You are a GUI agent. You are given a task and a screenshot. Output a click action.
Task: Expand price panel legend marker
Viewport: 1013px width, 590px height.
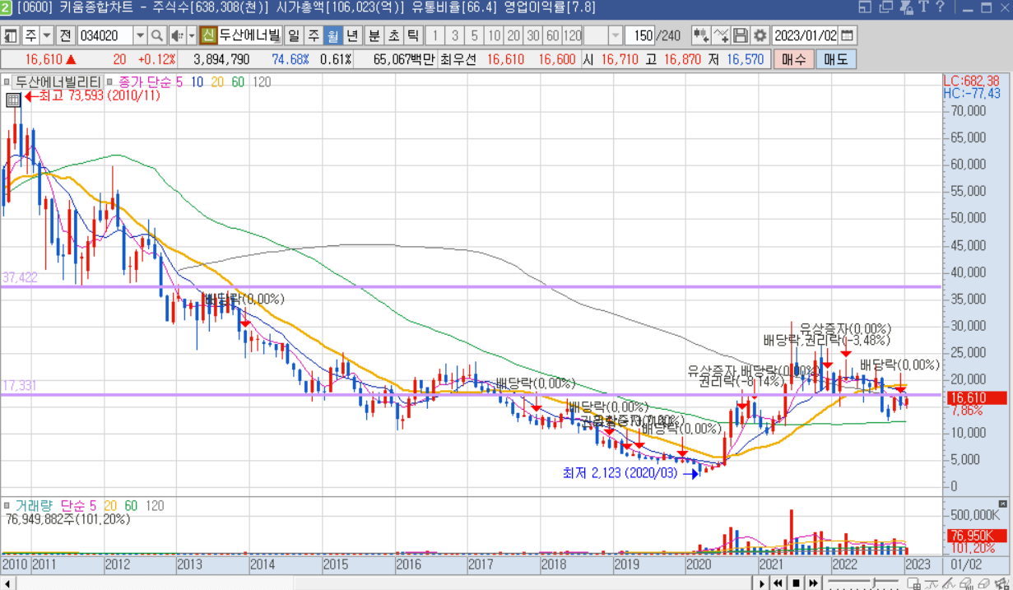pos(6,81)
